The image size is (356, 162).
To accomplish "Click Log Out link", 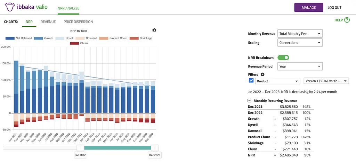I will coord(334,8).
